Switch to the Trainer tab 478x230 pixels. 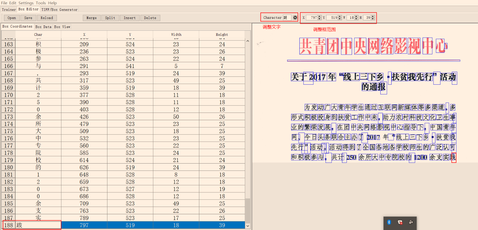(9, 9)
